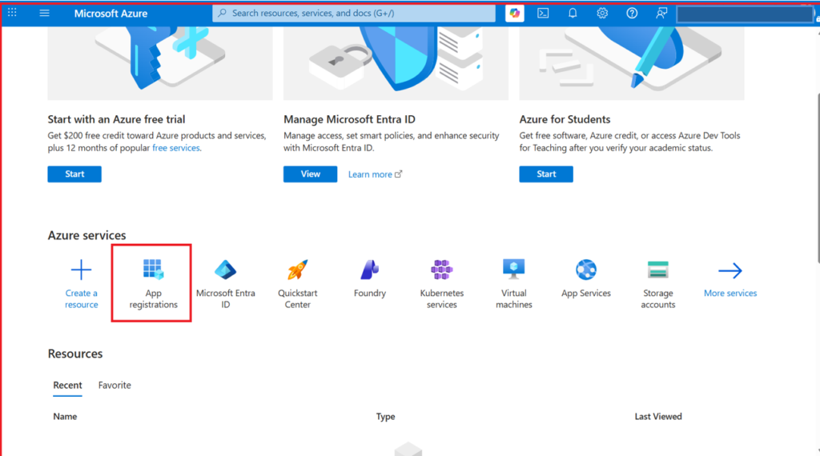Viewport: 820px width, 456px height.
Task: Open the app launcher waffle icon
Action: pyautogui.click(x=12, y=13)
